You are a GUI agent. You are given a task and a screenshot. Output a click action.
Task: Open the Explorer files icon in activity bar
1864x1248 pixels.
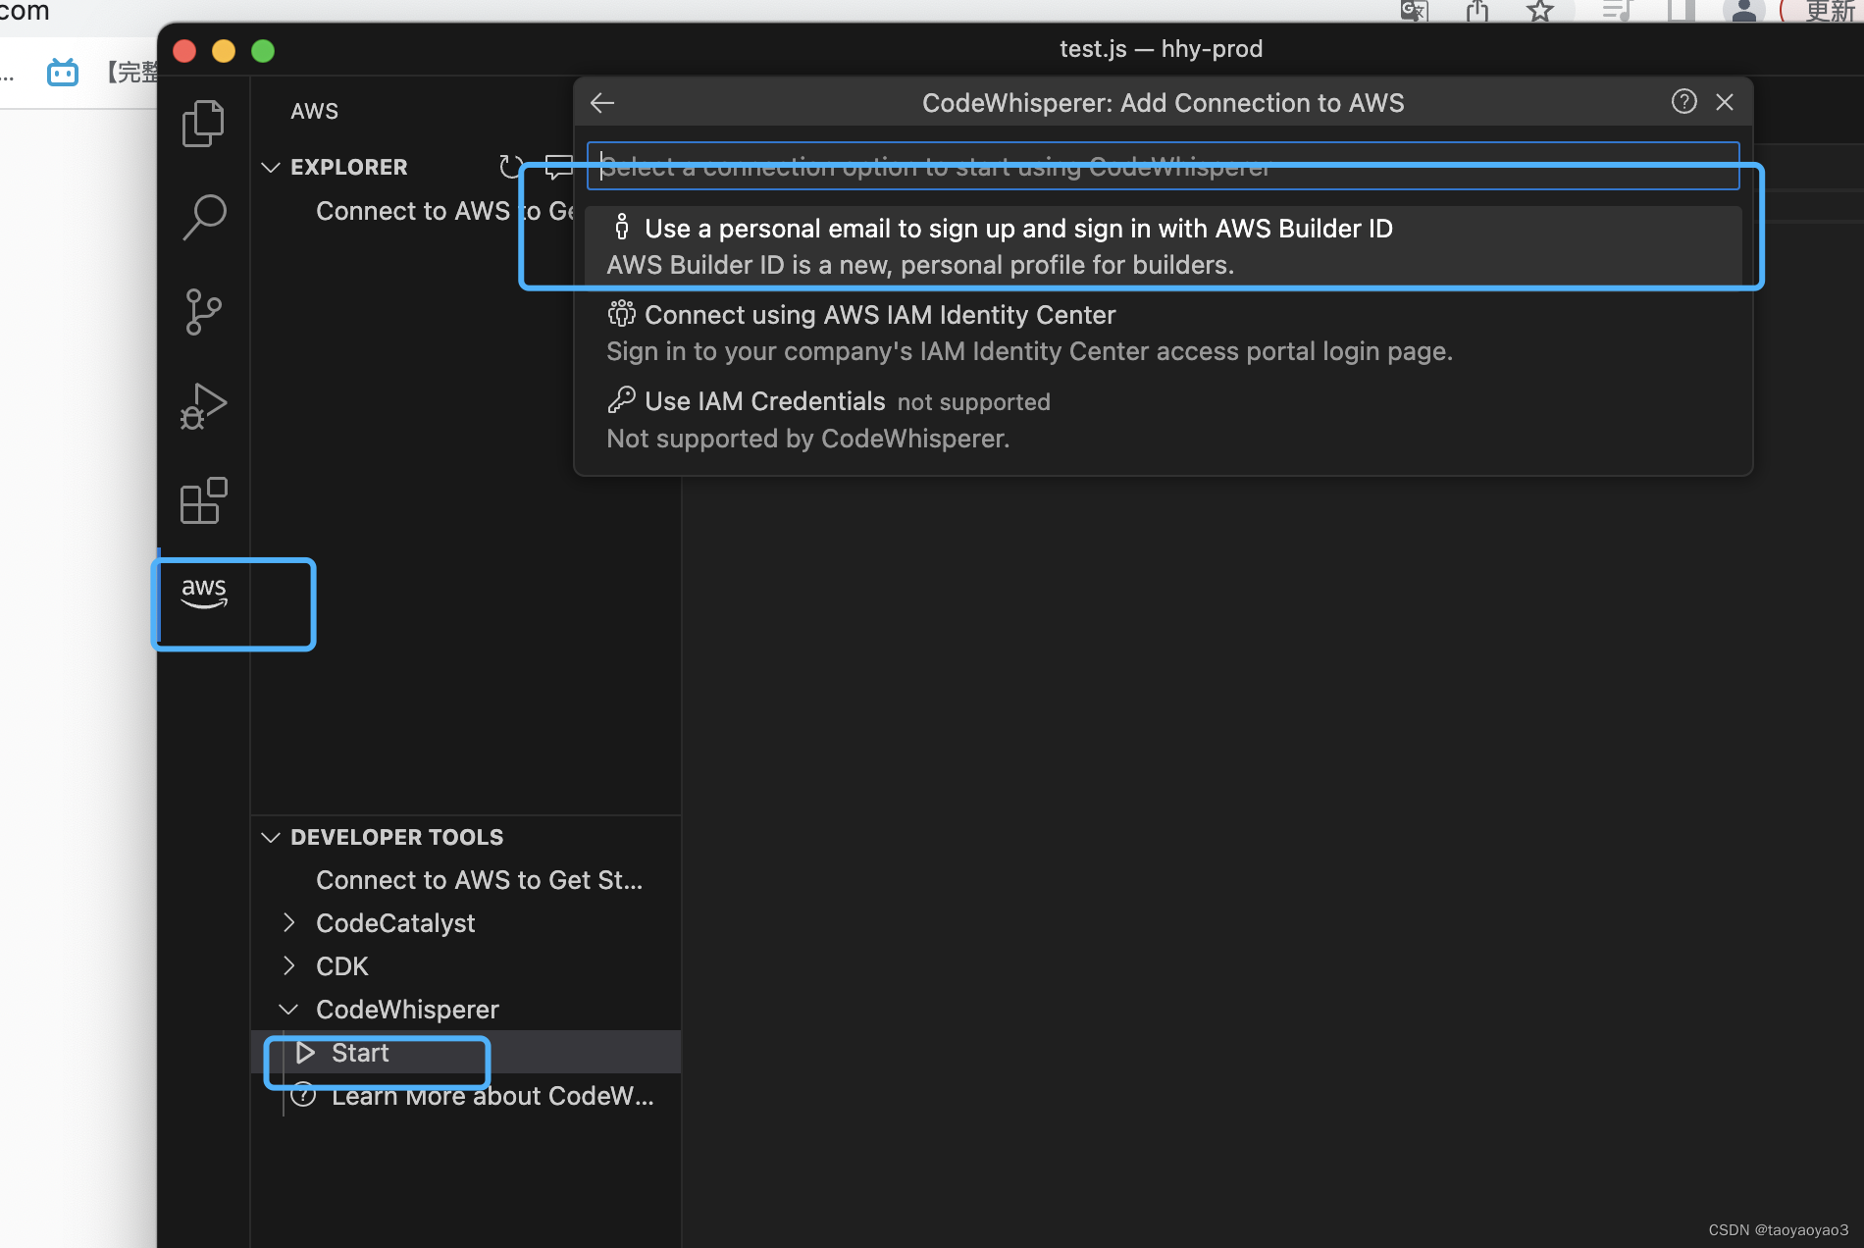[x=203, y=123]
